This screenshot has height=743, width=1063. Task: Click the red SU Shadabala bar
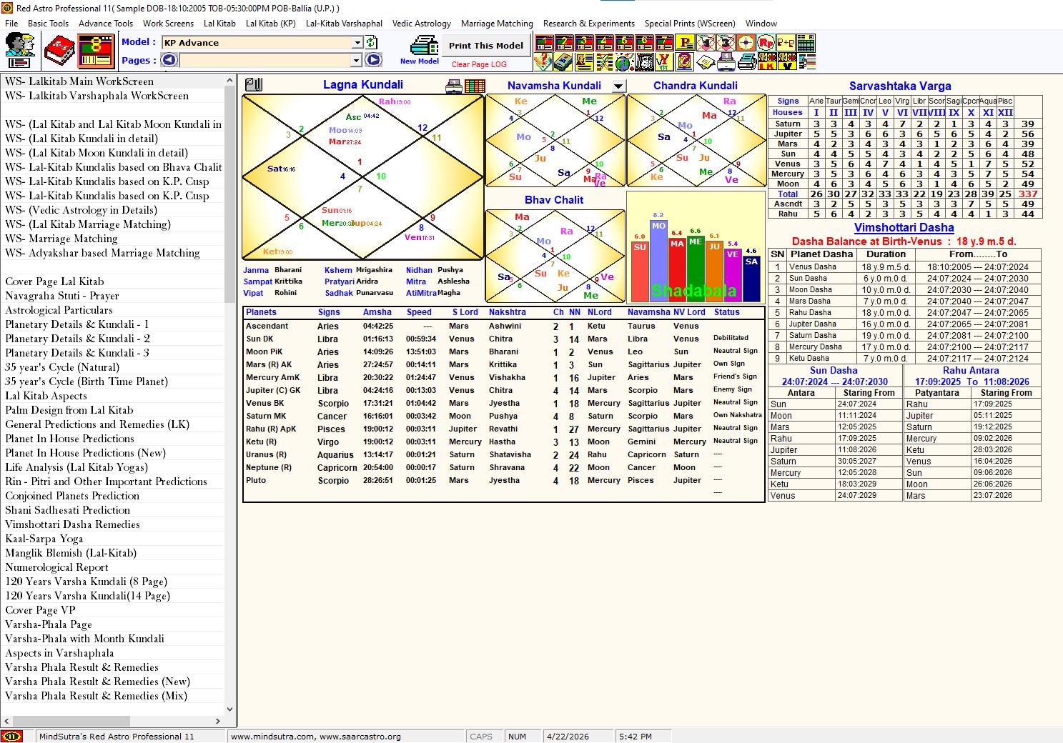click(640, 271)
